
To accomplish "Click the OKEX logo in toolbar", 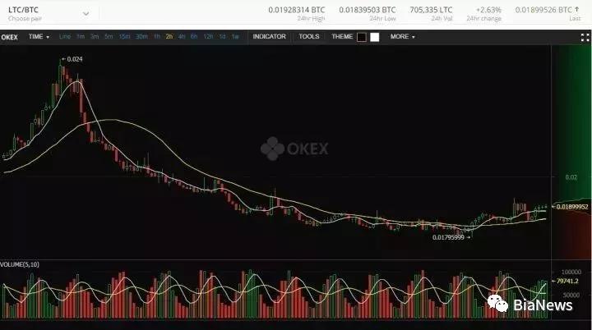I will point(9,37).
